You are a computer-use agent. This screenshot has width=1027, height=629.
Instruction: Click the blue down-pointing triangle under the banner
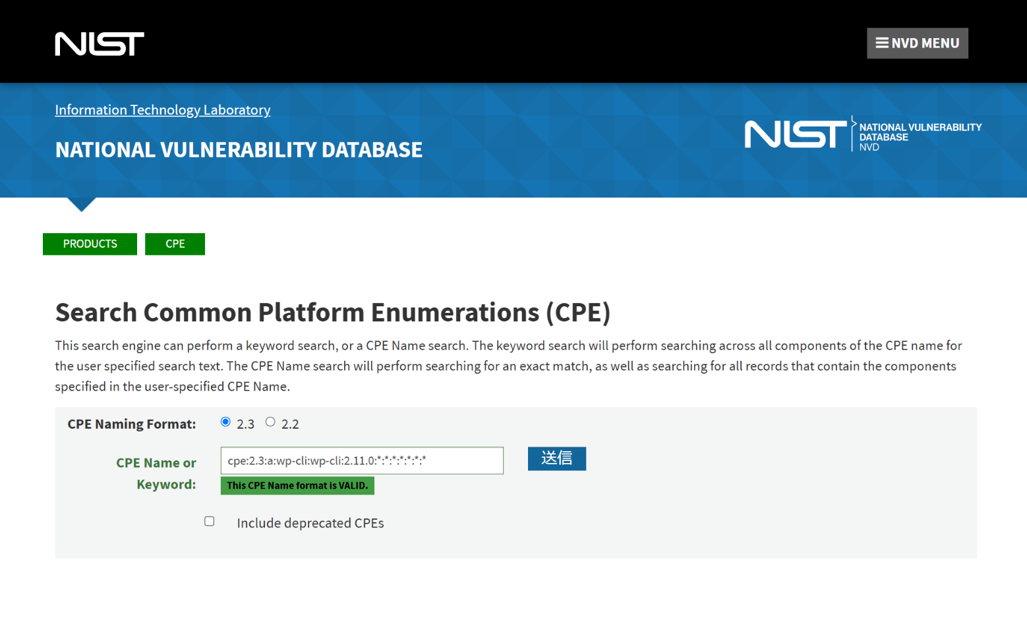point(82,204)
